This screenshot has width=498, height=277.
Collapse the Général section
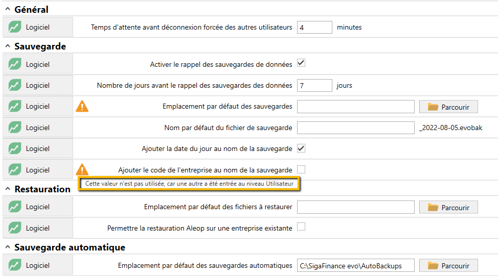tap(8, 9)
